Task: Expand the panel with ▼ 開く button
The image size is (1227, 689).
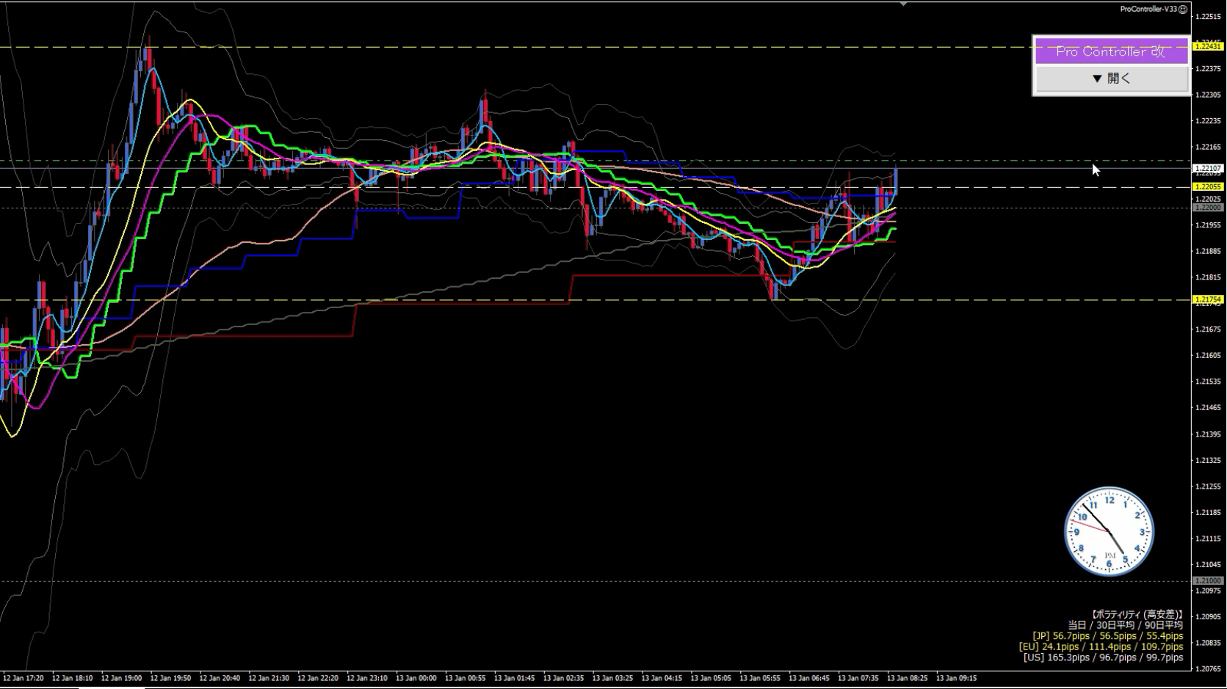Action: tap(1111, 79)
